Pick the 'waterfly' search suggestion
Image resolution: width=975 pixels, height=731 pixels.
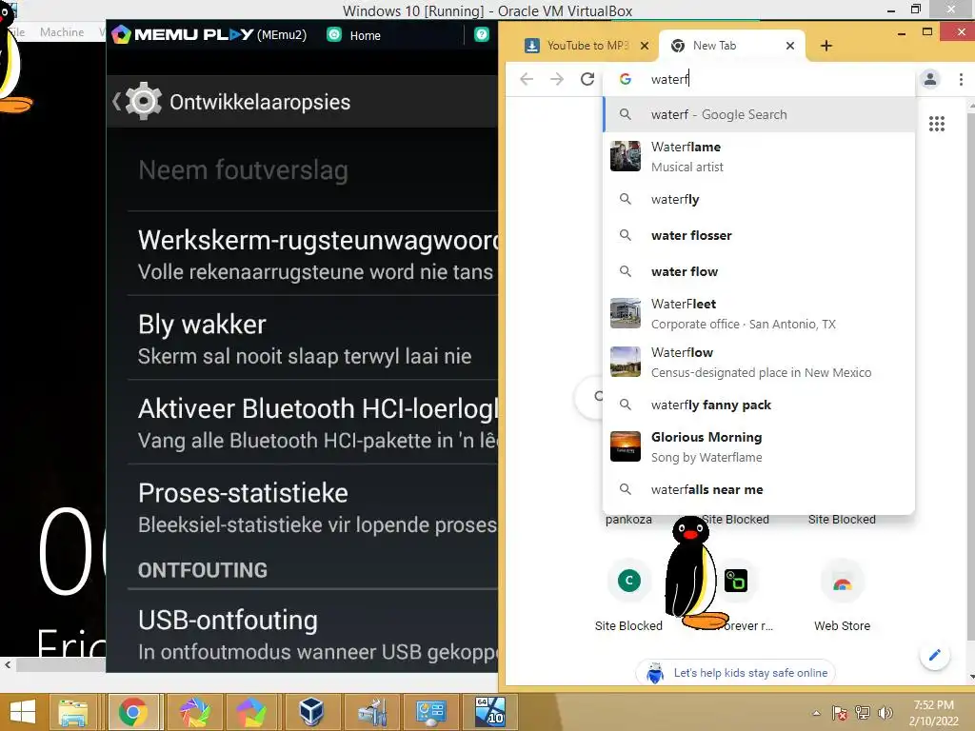[x=759, y=199]
